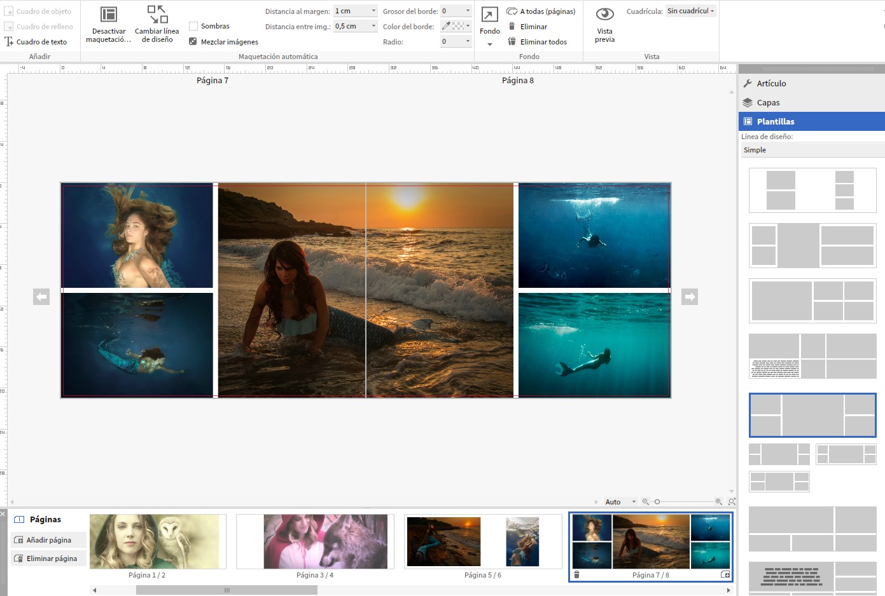Go to previous page with left arrow

click(41, 297)
